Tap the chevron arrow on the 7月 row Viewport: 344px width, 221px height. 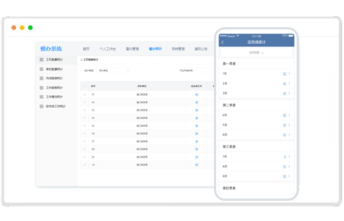[x=289, y=157]
